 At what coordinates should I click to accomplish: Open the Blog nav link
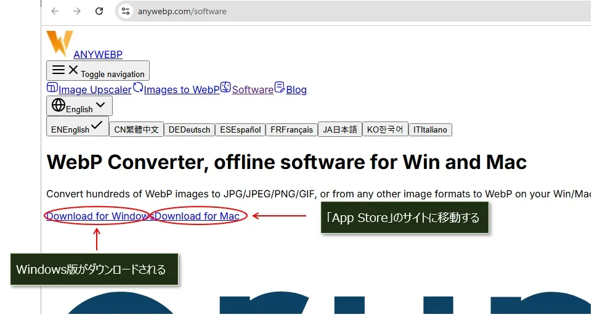[x=296, y=89]
